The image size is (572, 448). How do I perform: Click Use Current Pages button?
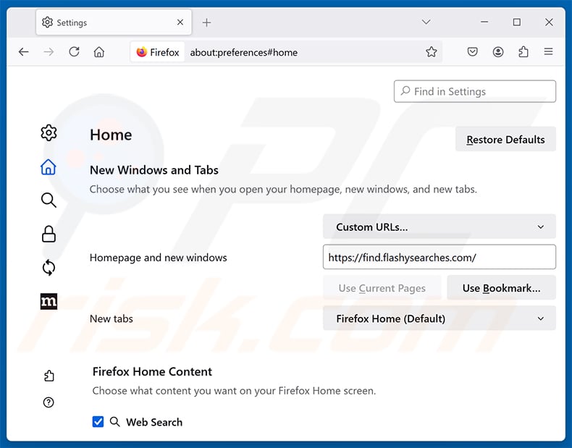(x=382, y=288)
